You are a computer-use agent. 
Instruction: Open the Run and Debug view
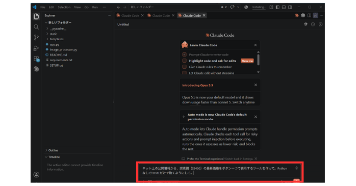(x=36, y=48)
